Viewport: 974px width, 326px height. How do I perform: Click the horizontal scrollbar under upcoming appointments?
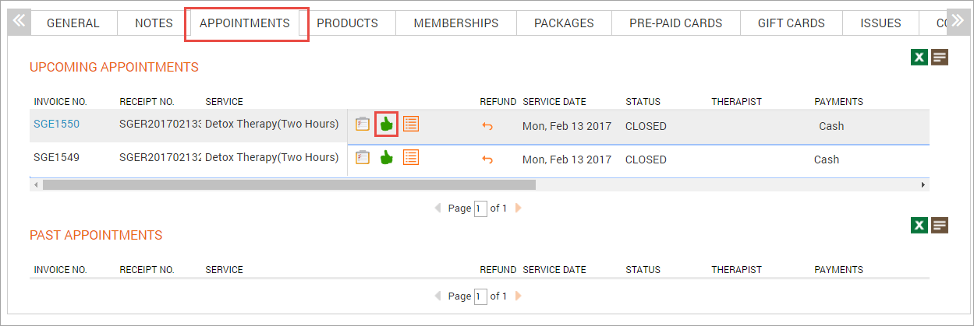(289, 185)
